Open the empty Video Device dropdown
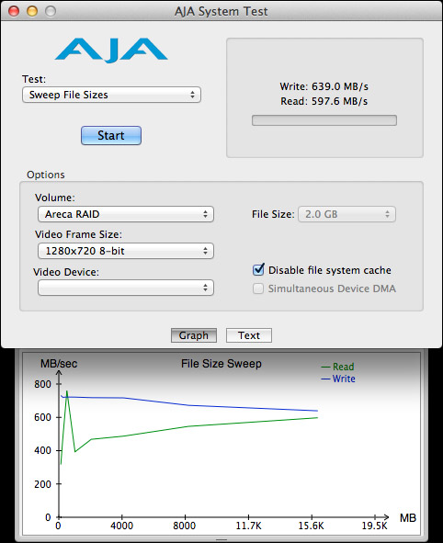The height and width of the screenshot is (543, 443). click(x=125, y=288)
